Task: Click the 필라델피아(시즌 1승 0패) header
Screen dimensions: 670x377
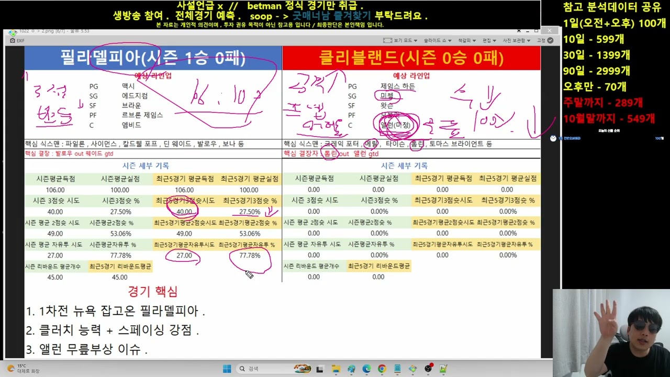Action: coord(153,58)
